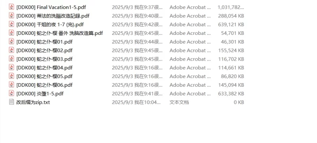Select file name [DDK00] 蛇之仆·樱04.pdf

click(44, 68)
